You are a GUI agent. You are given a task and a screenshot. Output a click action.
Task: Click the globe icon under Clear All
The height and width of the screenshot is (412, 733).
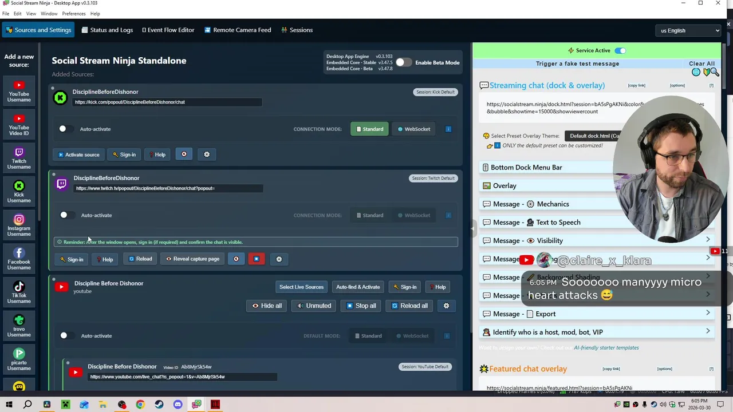[696, 72]
